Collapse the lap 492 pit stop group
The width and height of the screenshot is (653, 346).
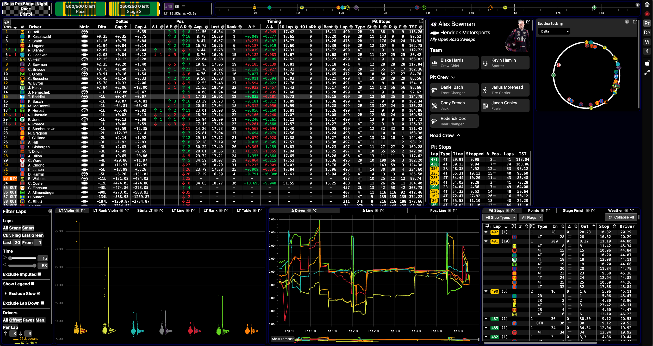coord(486,232)
